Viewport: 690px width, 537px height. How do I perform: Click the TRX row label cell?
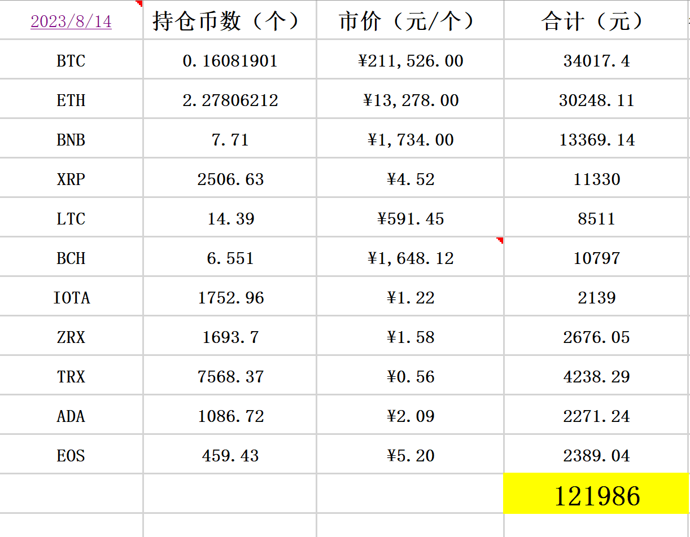coord(71,375)
